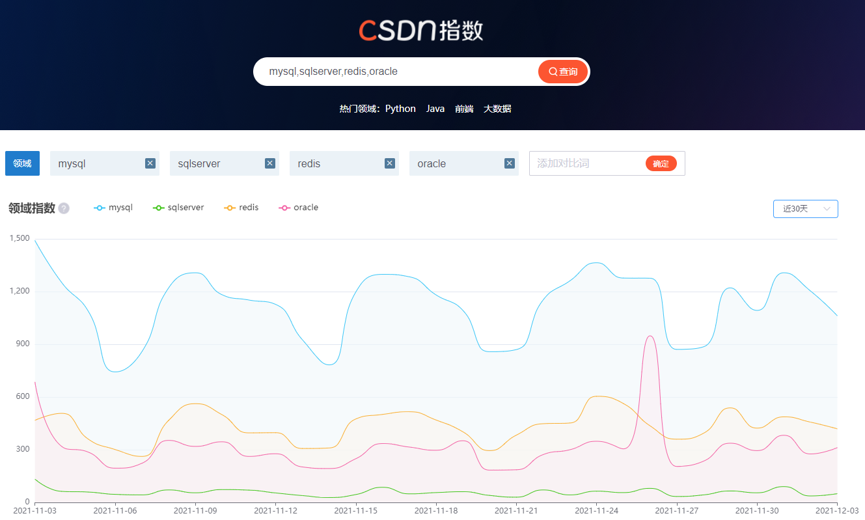Click the 2021-11-06 x-axis label
The height and width of the screenshot is (520, 865).
(115, 511)
